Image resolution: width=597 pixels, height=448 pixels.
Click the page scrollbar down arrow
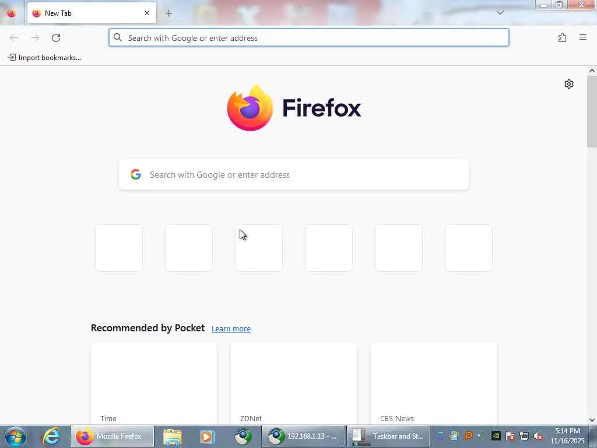[592, 420]
